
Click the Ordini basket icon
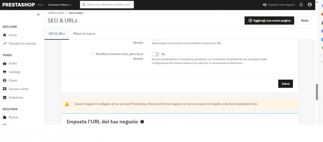coord(5,64)
